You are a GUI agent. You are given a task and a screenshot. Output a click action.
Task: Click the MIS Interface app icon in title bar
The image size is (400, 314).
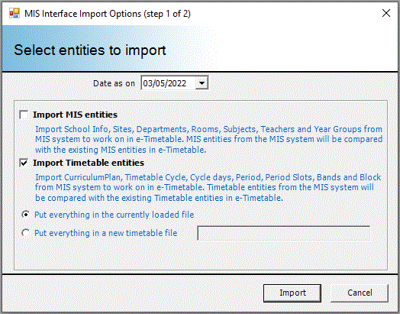15,13
